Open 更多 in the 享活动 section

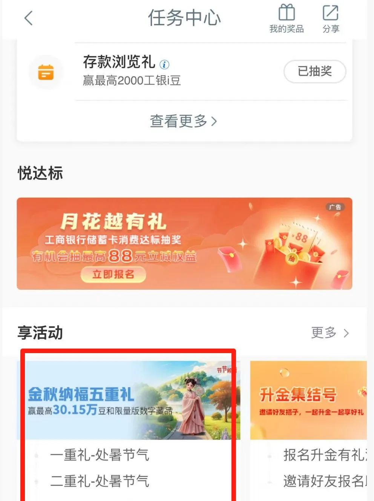coord(324,333)
